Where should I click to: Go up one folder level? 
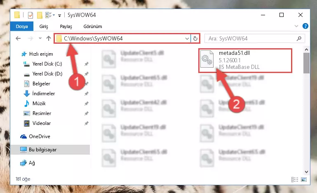pos(49,38)
